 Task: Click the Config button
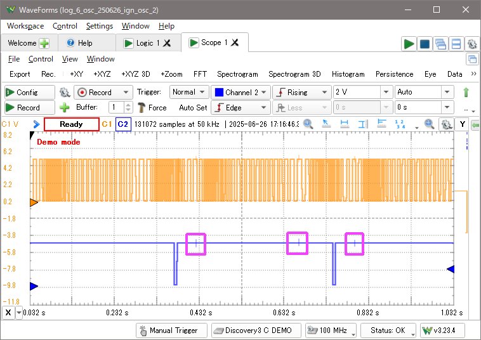[29, 92]
